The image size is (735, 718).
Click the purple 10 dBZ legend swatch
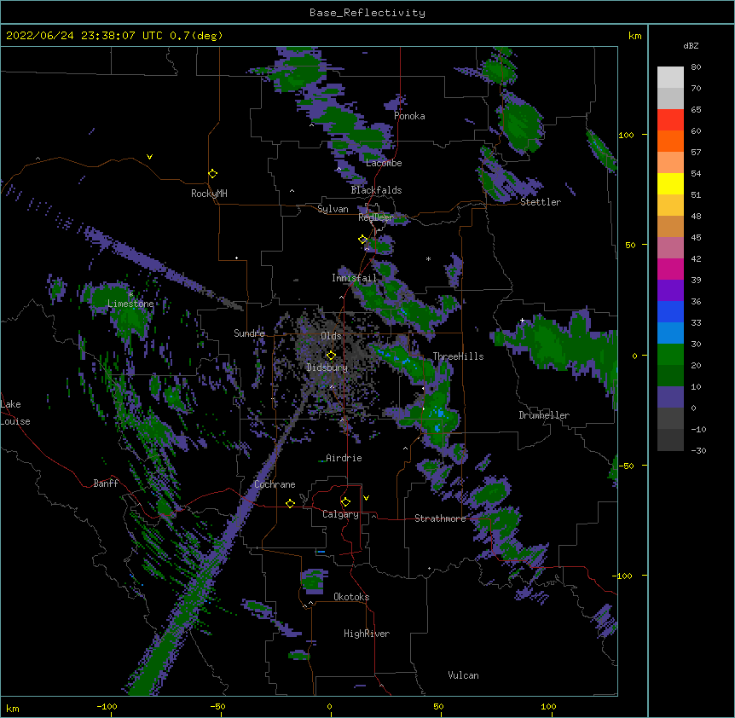pyautogui.click(x=670, y=397)
